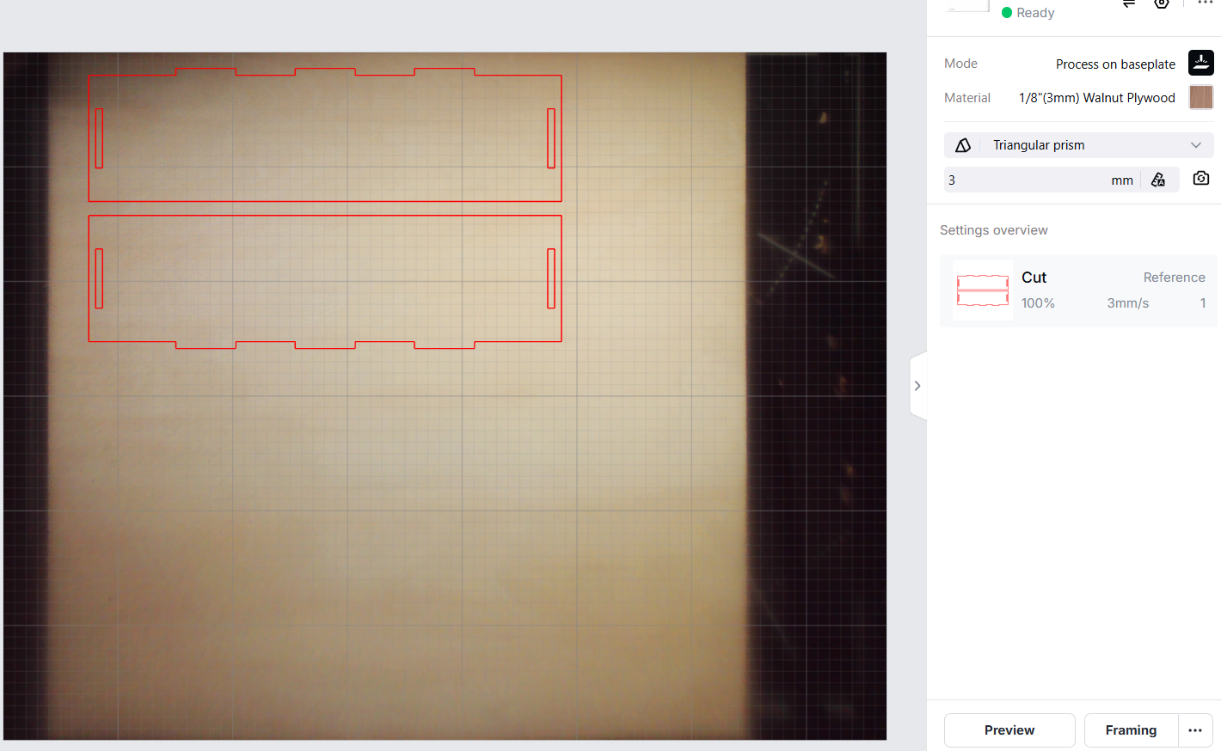This screenshot has width=1221, height=751.
Task: Open the Cut layer settings row
Action: (x=1078, y=290)
